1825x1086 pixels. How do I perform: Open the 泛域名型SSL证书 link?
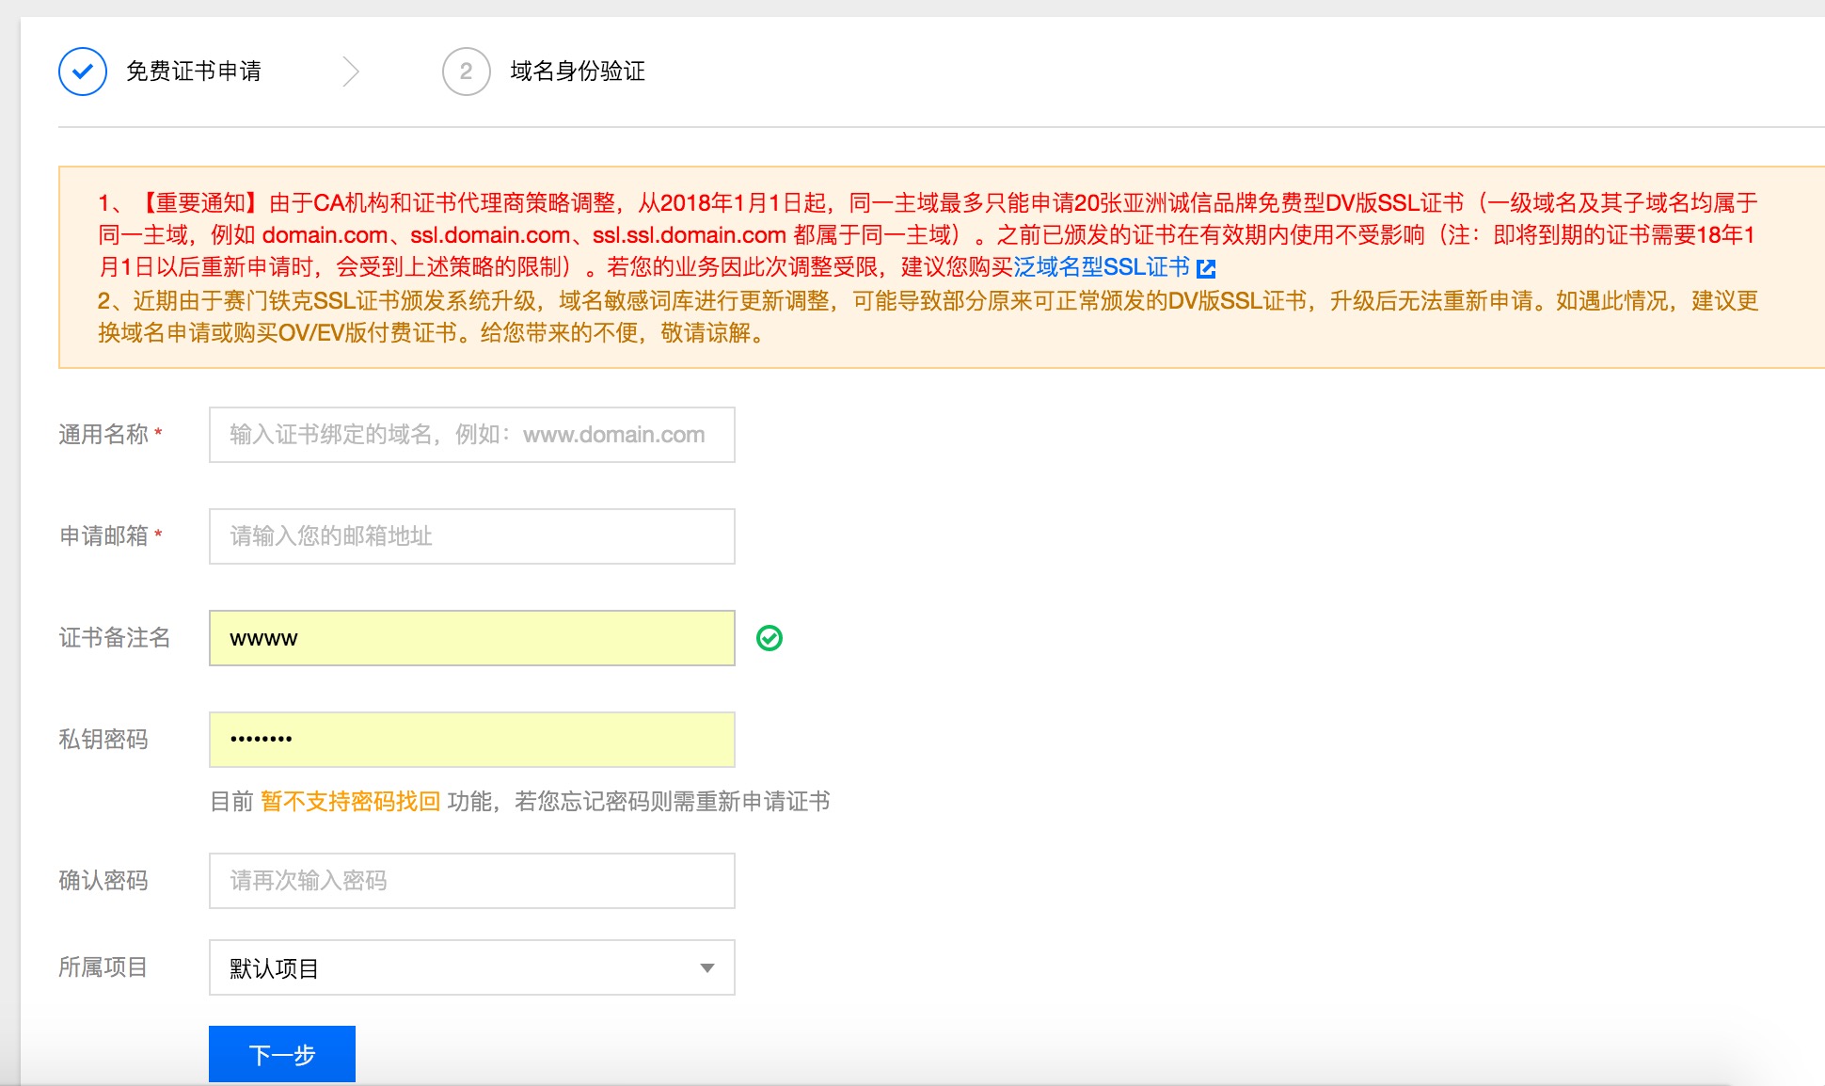pos(1101,267)
